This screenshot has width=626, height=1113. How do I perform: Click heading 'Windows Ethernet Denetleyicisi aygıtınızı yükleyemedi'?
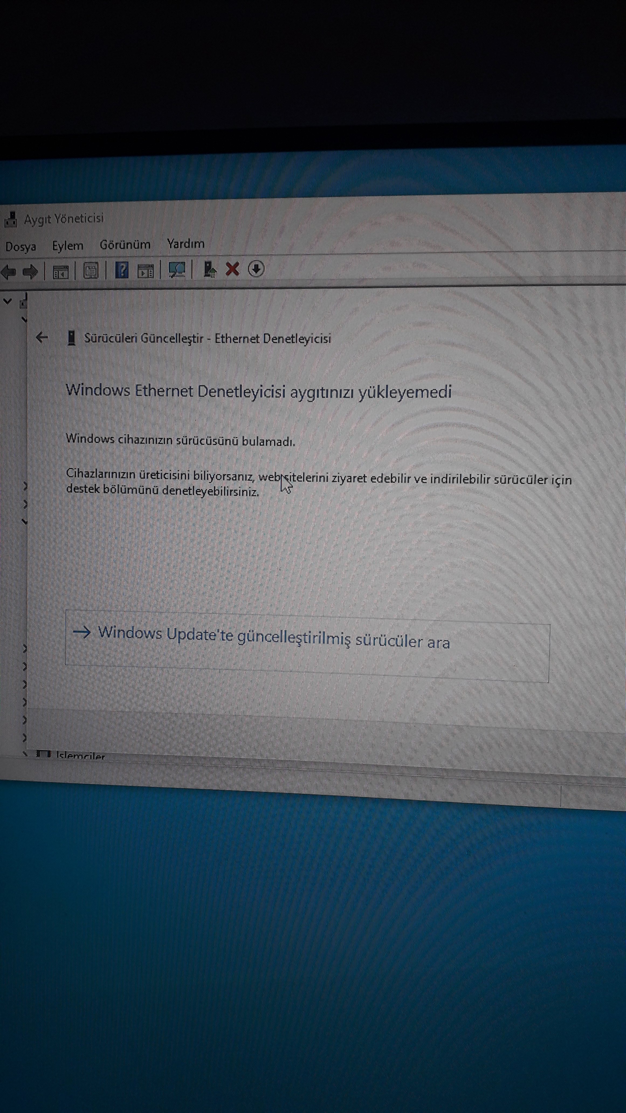(x=259, y=391)
